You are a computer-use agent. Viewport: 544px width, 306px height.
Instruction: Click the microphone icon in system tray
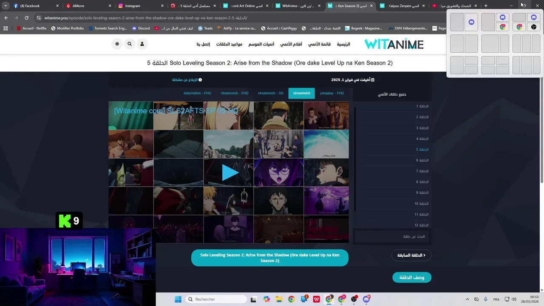(x=485, y=299)
